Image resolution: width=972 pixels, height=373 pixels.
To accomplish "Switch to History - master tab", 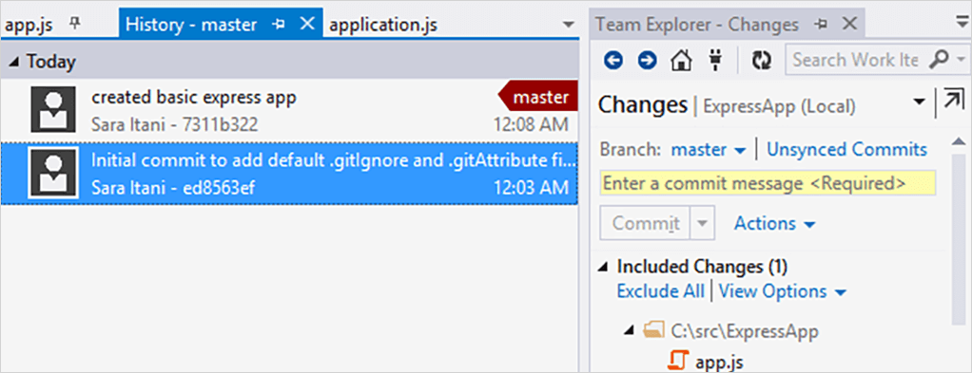I will (x=191, y=25).
